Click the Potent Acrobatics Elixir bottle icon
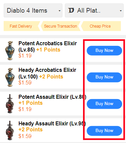126x143 pixels. pos(10,51)
